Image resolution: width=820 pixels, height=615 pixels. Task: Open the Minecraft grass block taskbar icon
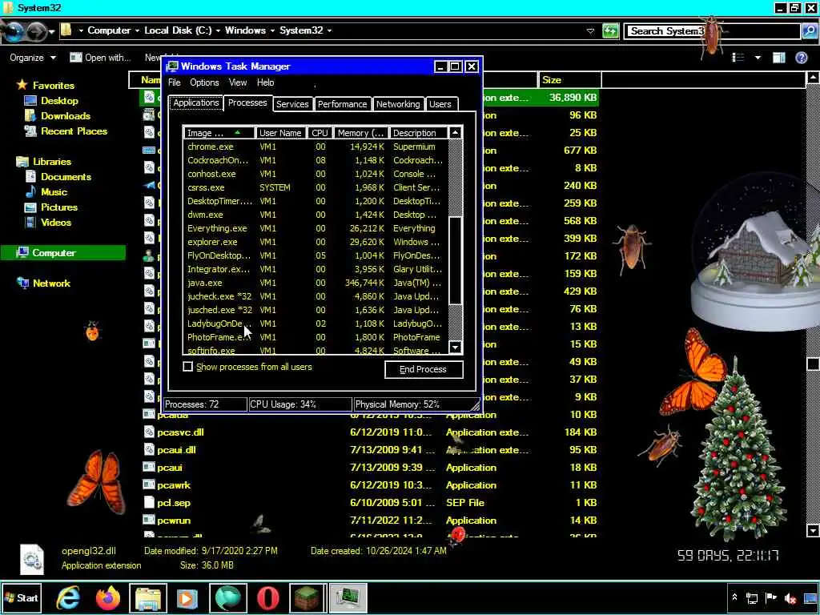pos(307,597)
